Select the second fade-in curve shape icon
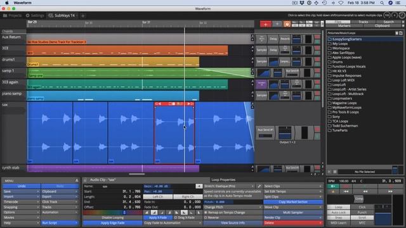 pyautogui.click(x=154, y=213)
